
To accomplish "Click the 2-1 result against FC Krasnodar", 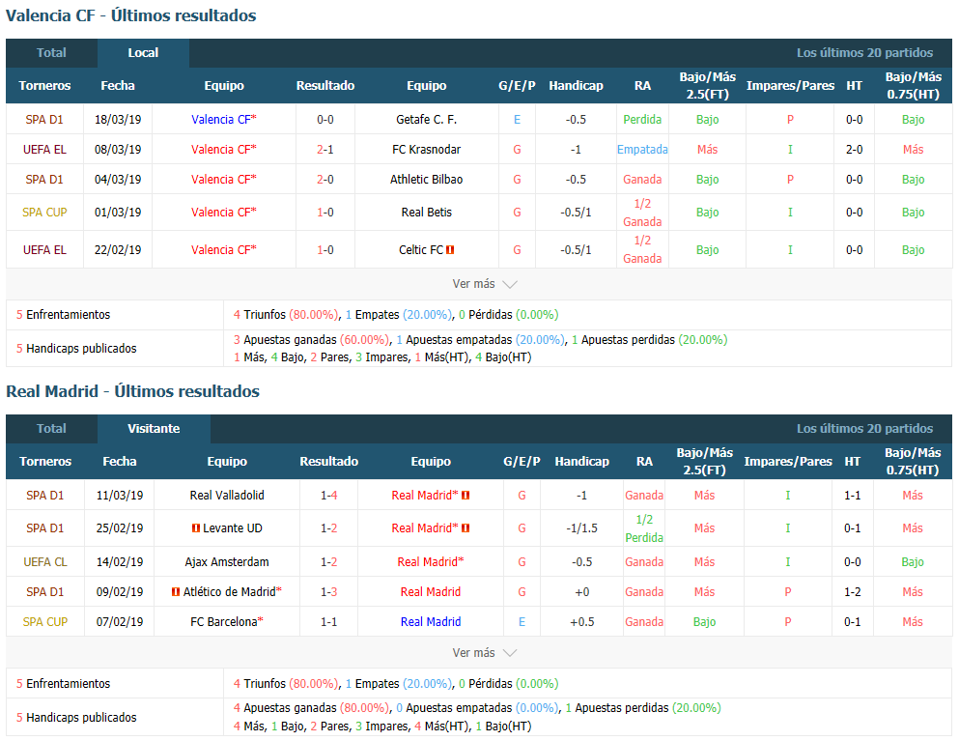I will [325, 150].
